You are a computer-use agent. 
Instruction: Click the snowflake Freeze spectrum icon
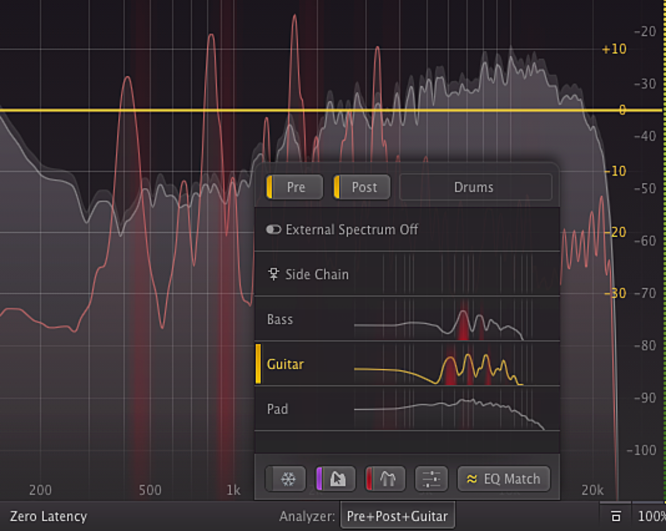[x=285, y=479]
